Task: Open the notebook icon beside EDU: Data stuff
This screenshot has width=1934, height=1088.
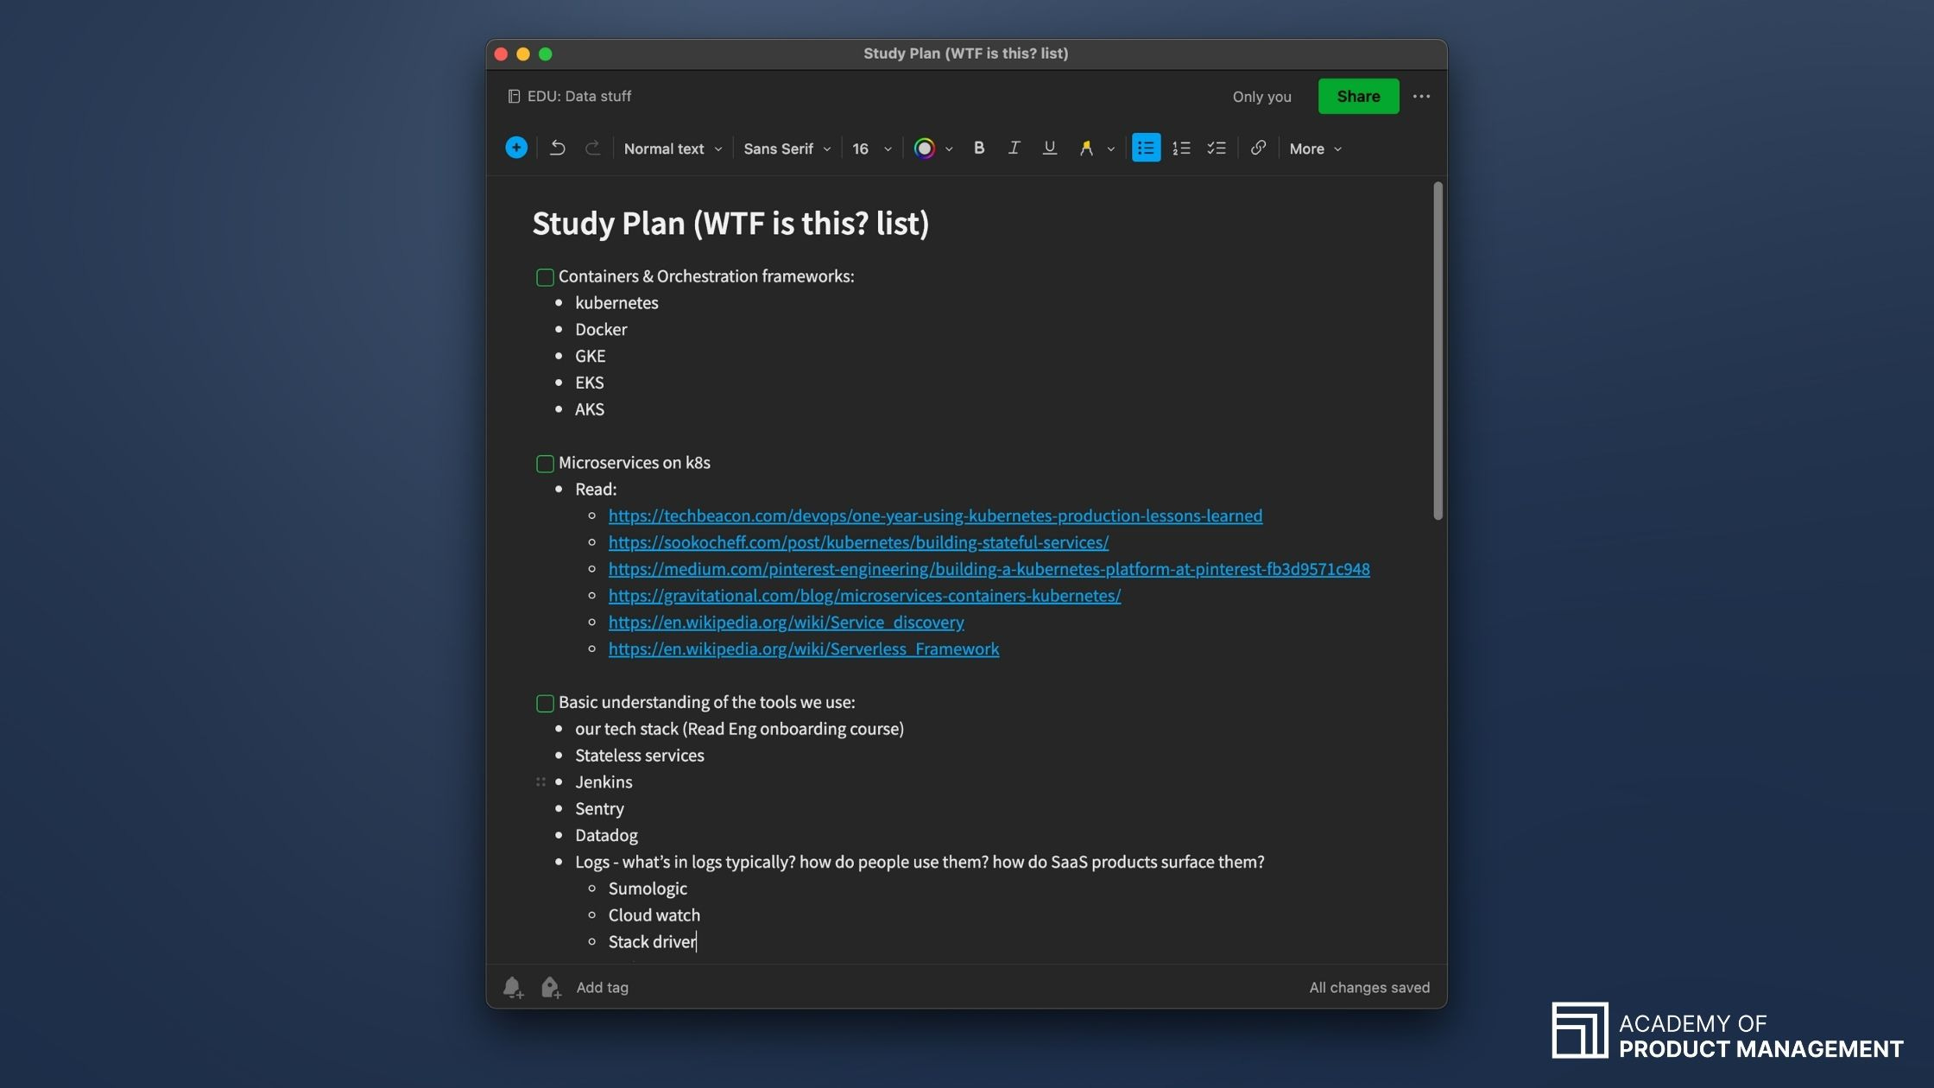Action: 514,96
